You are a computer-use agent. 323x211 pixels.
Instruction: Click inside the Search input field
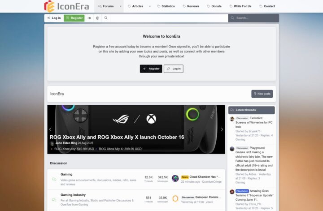click(253, 18)
